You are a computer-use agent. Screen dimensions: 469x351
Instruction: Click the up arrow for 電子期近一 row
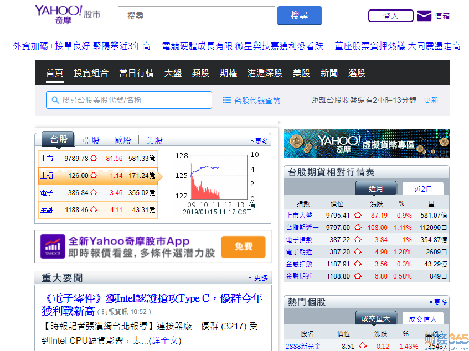click(358, 252)
